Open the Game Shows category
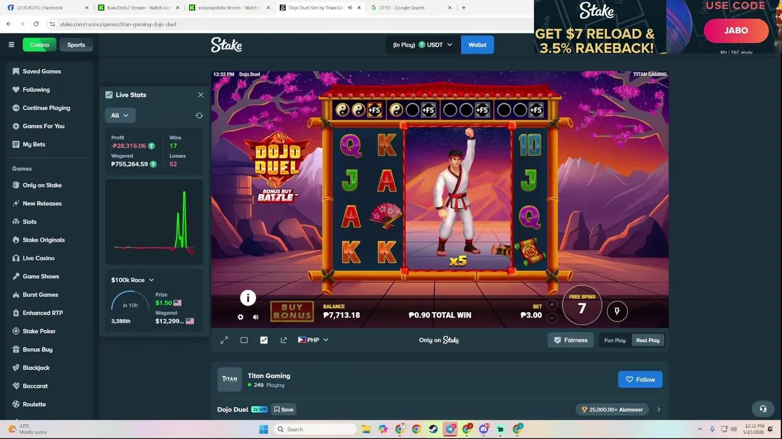Image resolution: width=782 pixels, height=439 pixels. (41, 277)
